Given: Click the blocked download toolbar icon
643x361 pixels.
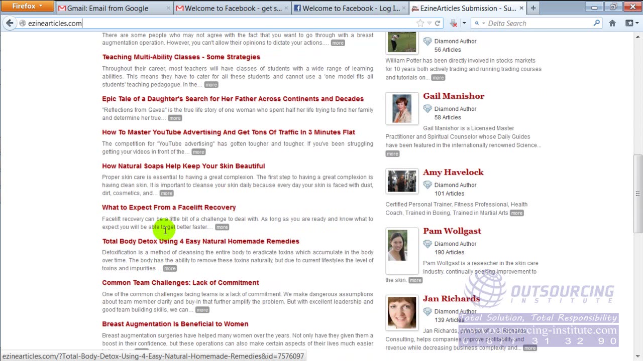Looking at the screenshot, I should click(454, 23).
